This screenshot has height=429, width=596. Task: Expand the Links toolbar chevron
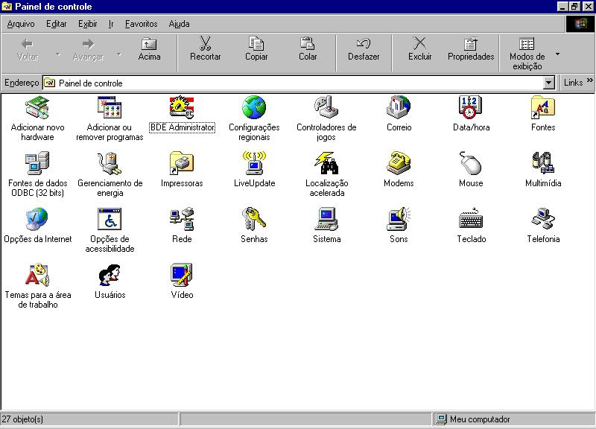pos(589,80)
